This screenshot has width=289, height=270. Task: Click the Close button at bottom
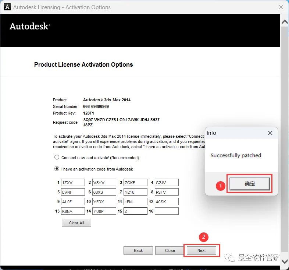tap(170, 250)
